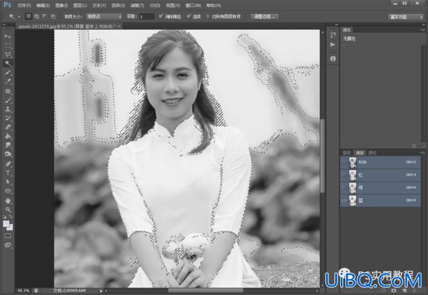428x295 pixels.
Task: Select the Eraser tool
Action: tap(8, 127)
